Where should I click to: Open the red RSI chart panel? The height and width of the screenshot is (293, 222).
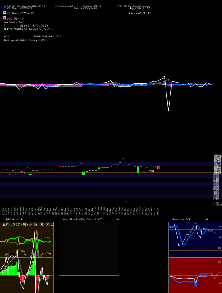pos(195,275)
